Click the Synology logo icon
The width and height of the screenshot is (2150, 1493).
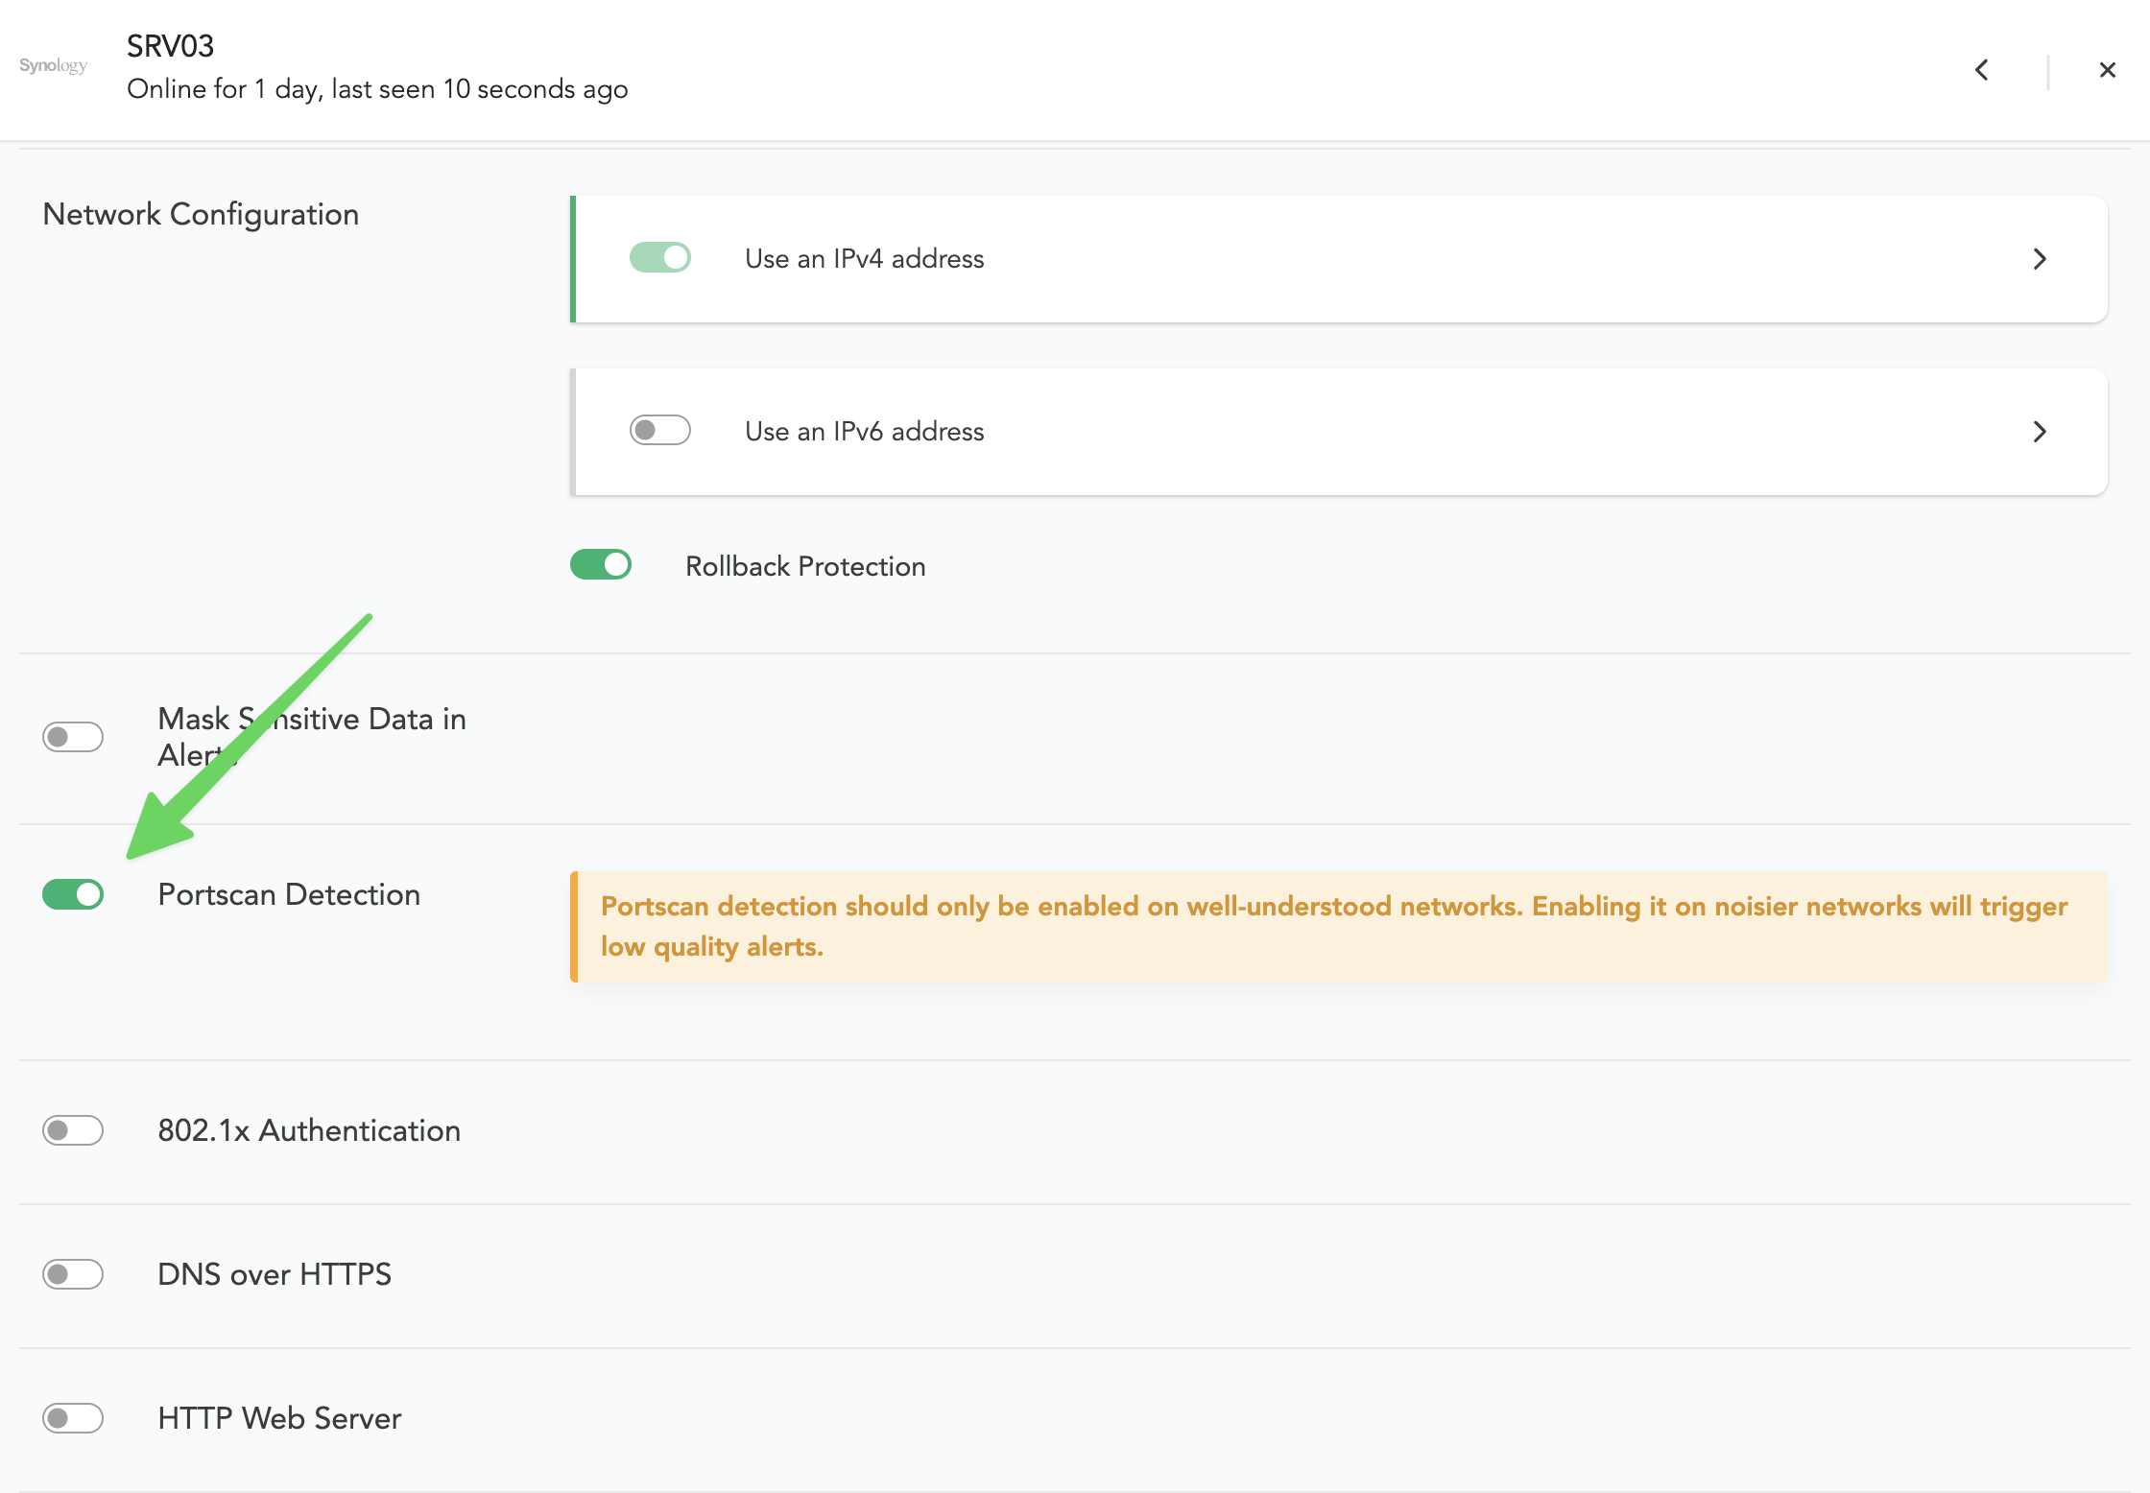point(53,65)
